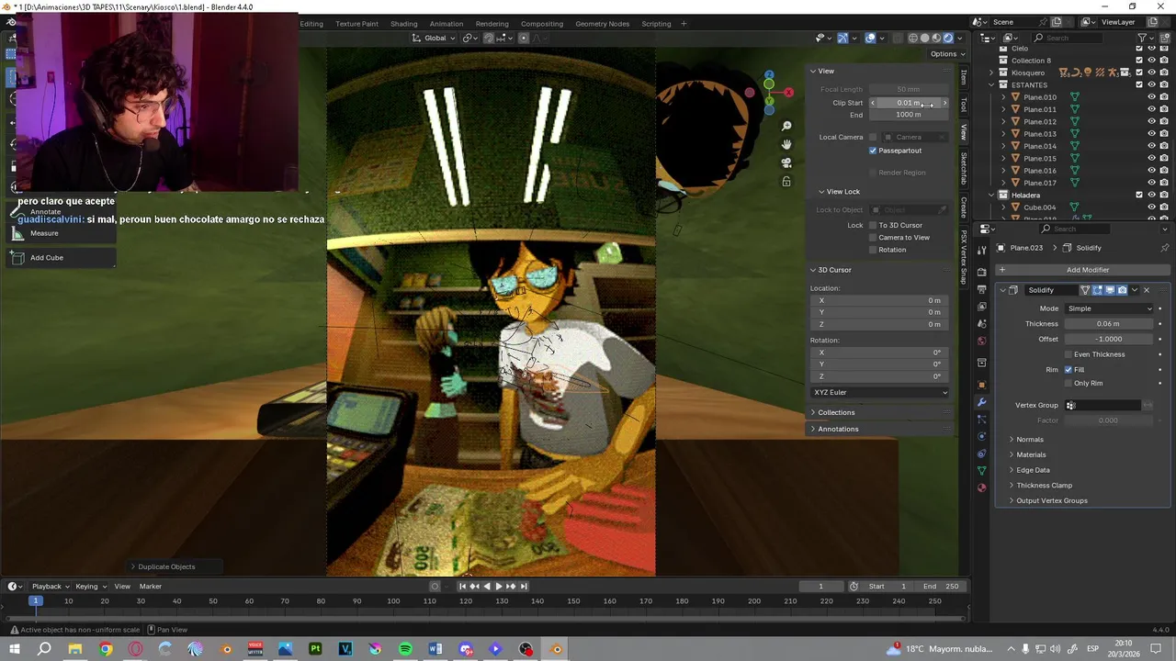This screenshot has height=661, width=1176.
Task: Expand the Kiosquero collection
Action: pyautogui.click(x=991, y=73)
